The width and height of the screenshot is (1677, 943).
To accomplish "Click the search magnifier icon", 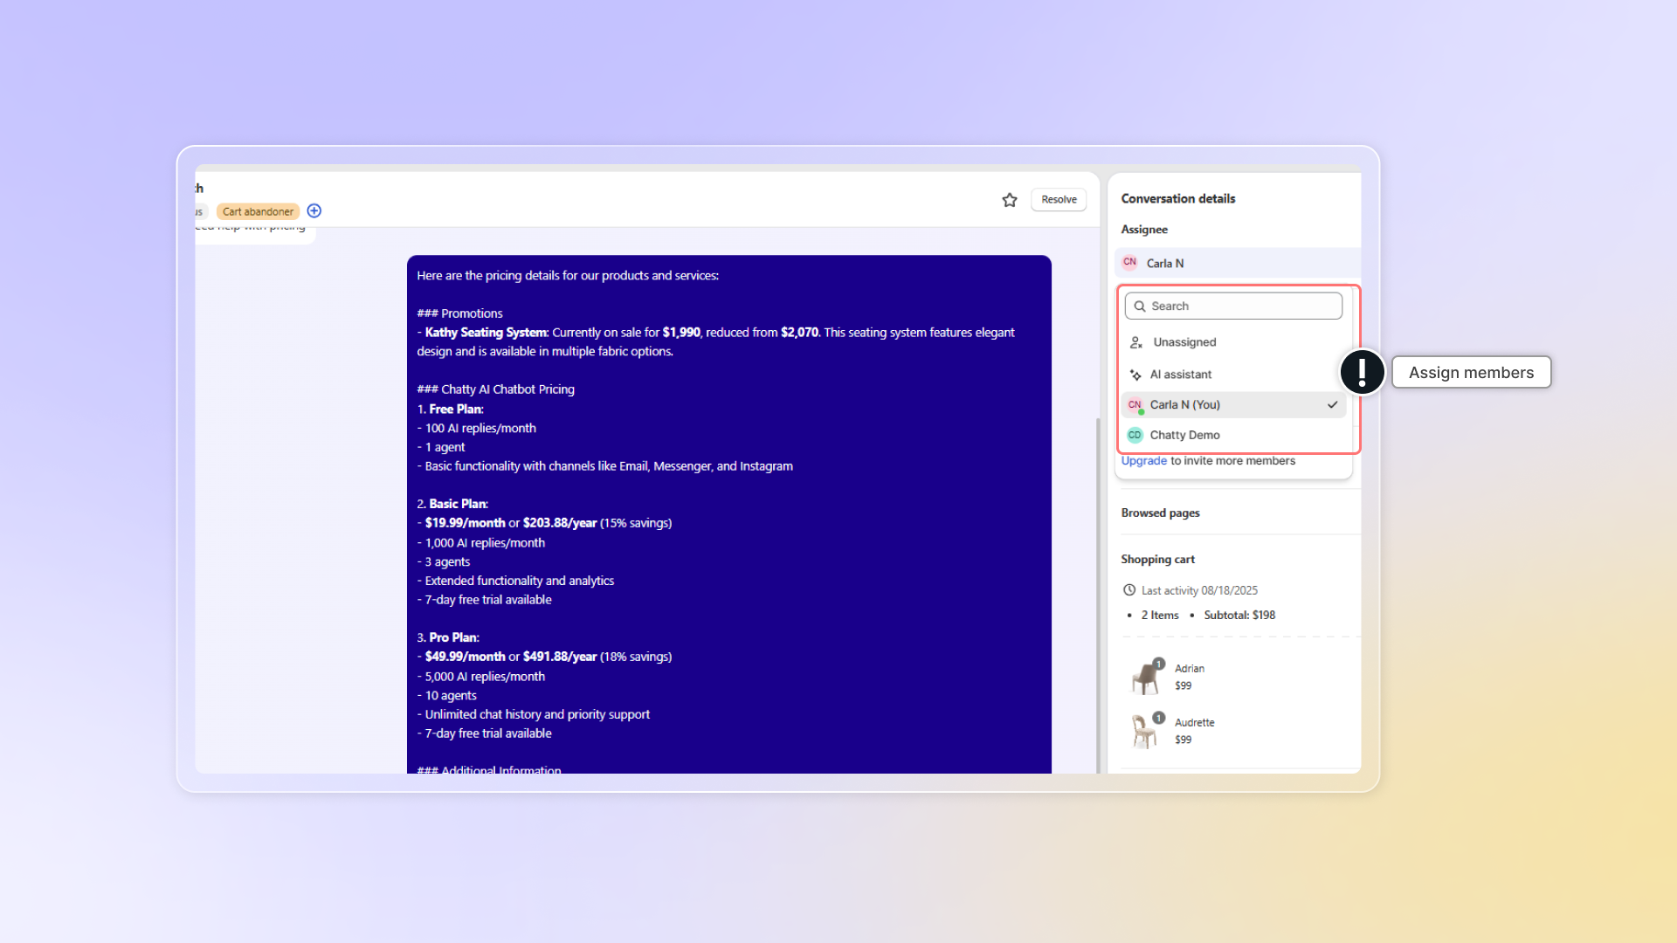I will click(1140, 306).
